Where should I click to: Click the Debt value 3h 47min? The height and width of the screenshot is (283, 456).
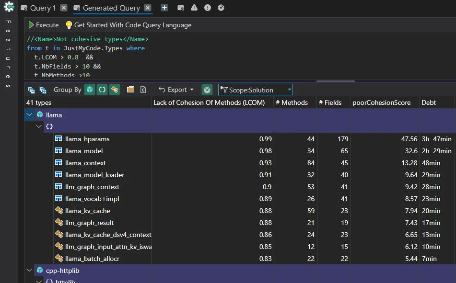pos(436,139)
